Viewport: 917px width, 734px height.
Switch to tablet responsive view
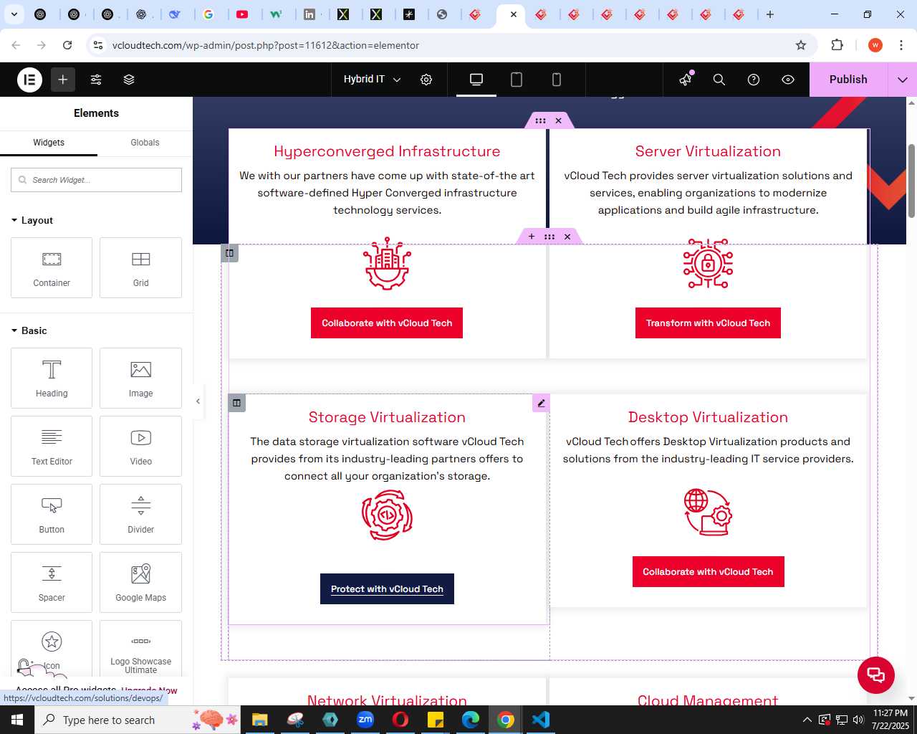[517, 80]
